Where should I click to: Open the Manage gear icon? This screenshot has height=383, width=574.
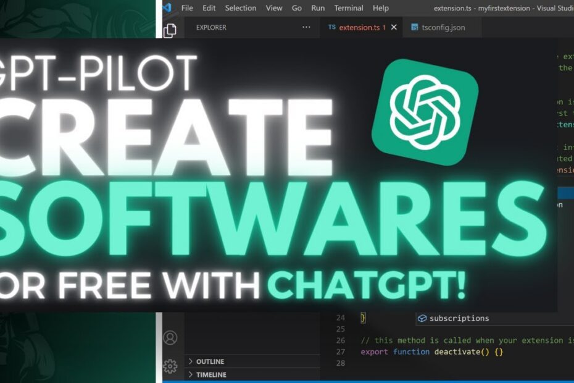pyautogui.click(x=170, y=366)
